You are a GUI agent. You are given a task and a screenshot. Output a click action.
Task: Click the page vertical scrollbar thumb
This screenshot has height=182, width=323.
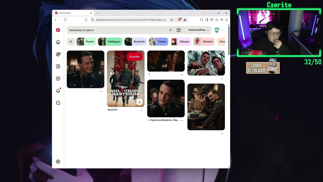point(229,40)
